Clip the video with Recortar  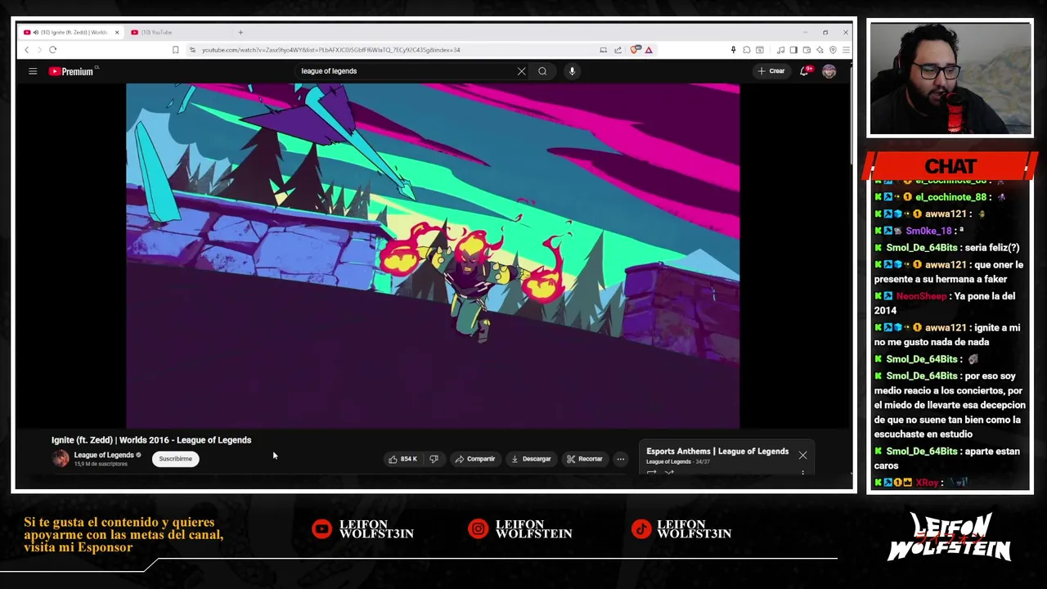click(585, 459)
